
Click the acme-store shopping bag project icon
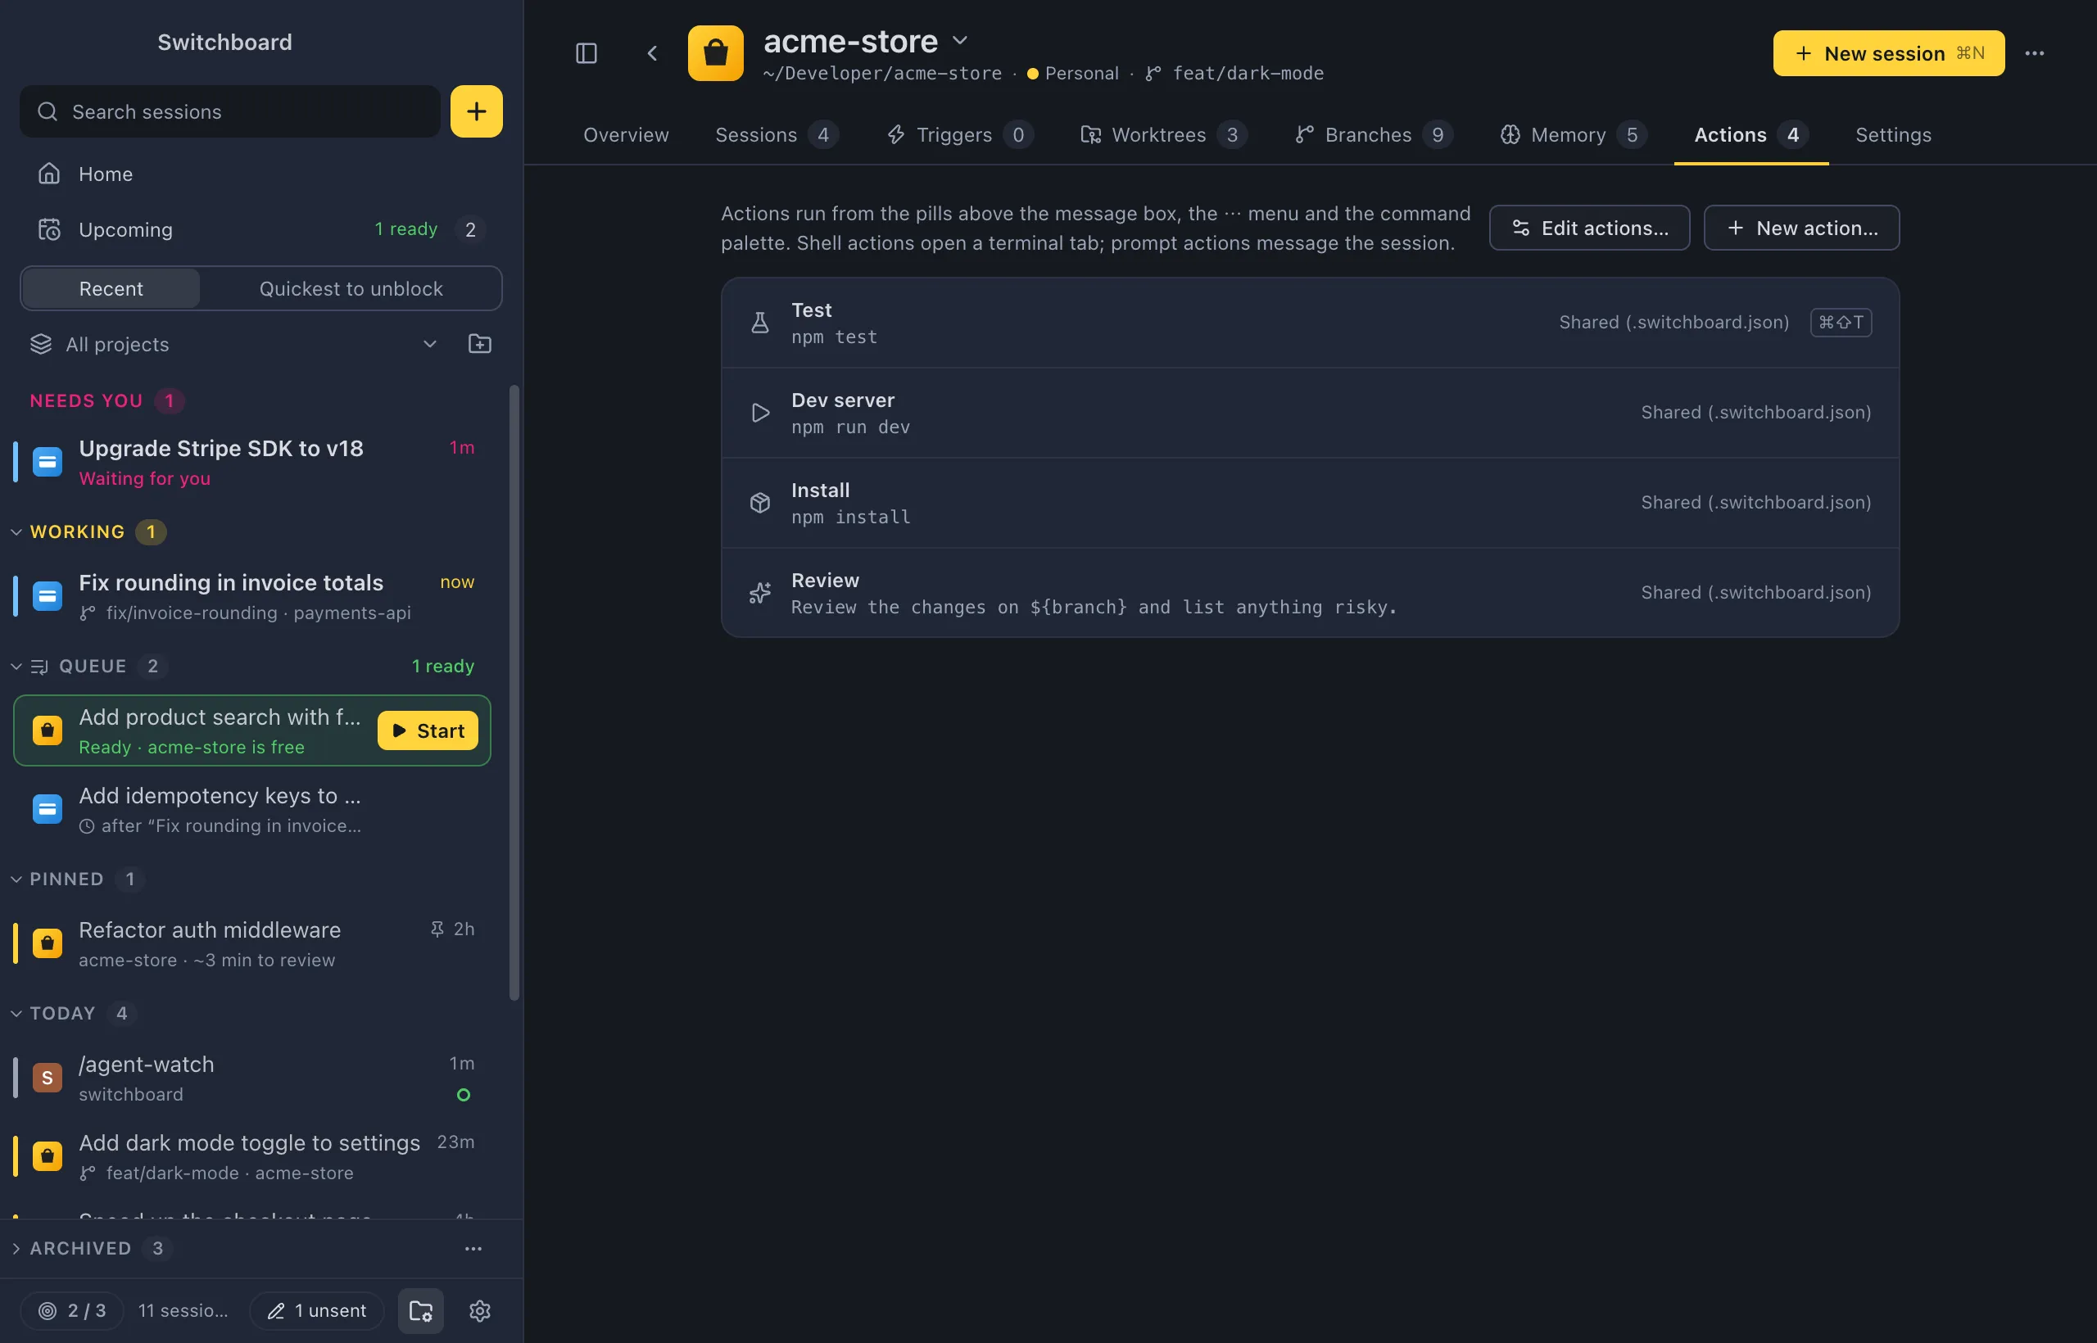coord(715,53)
